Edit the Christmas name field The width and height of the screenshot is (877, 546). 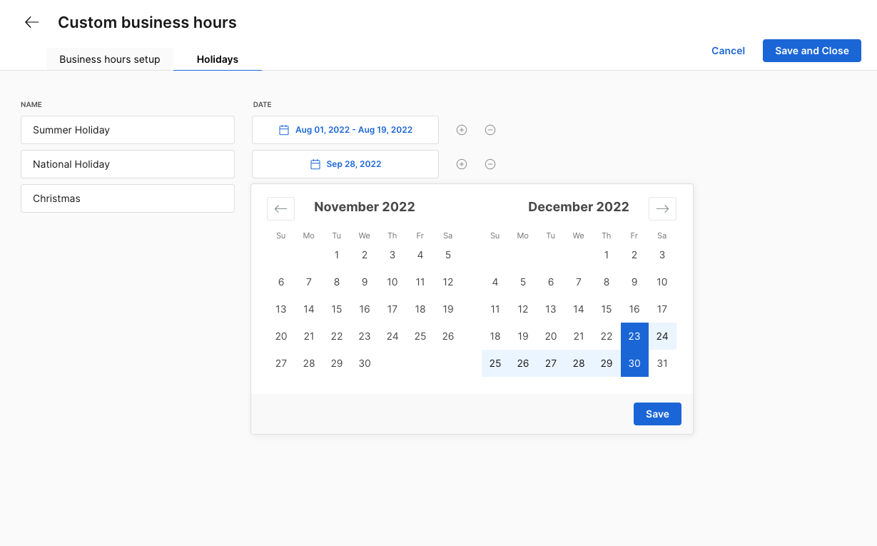(x=128, y=198)
